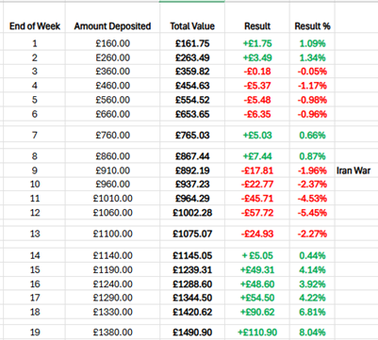Screen dimensions: 378x340
Task: Click the week 7 row number cell
Action: pyautogui.click(x=35, y=136)
